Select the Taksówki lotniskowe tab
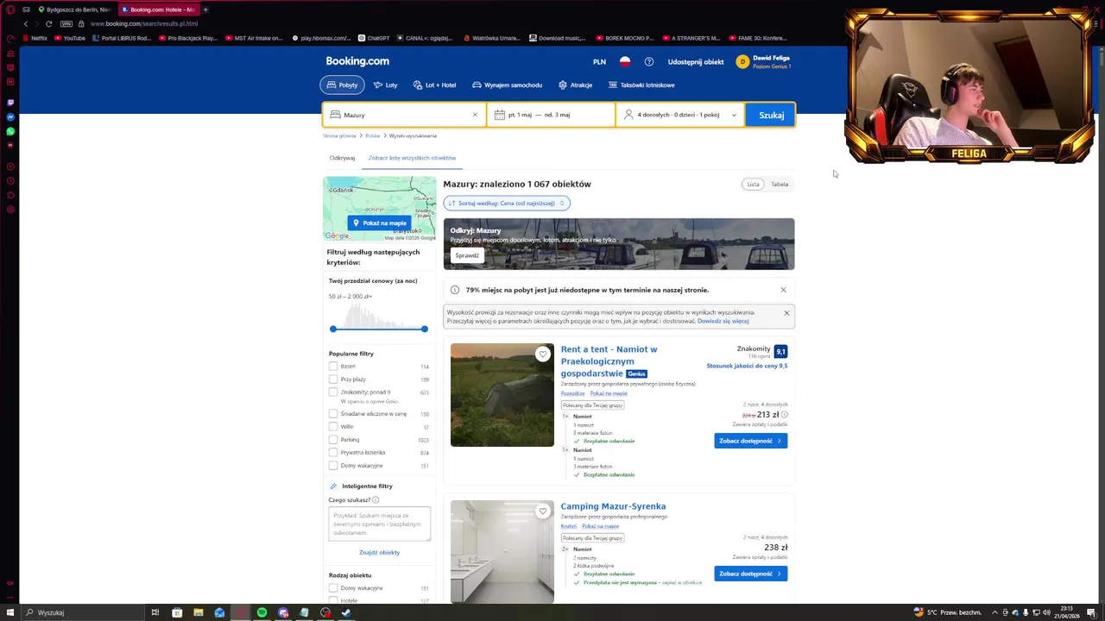1105x621 pixels. click(x=641, y=85)
